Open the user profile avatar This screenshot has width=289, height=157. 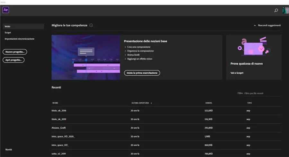(285, 10)
